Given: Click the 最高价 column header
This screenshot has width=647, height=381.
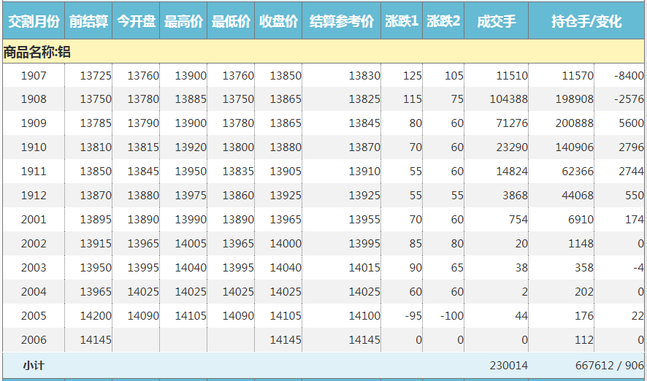Looking at the screenshot, I should pos(183,21).
